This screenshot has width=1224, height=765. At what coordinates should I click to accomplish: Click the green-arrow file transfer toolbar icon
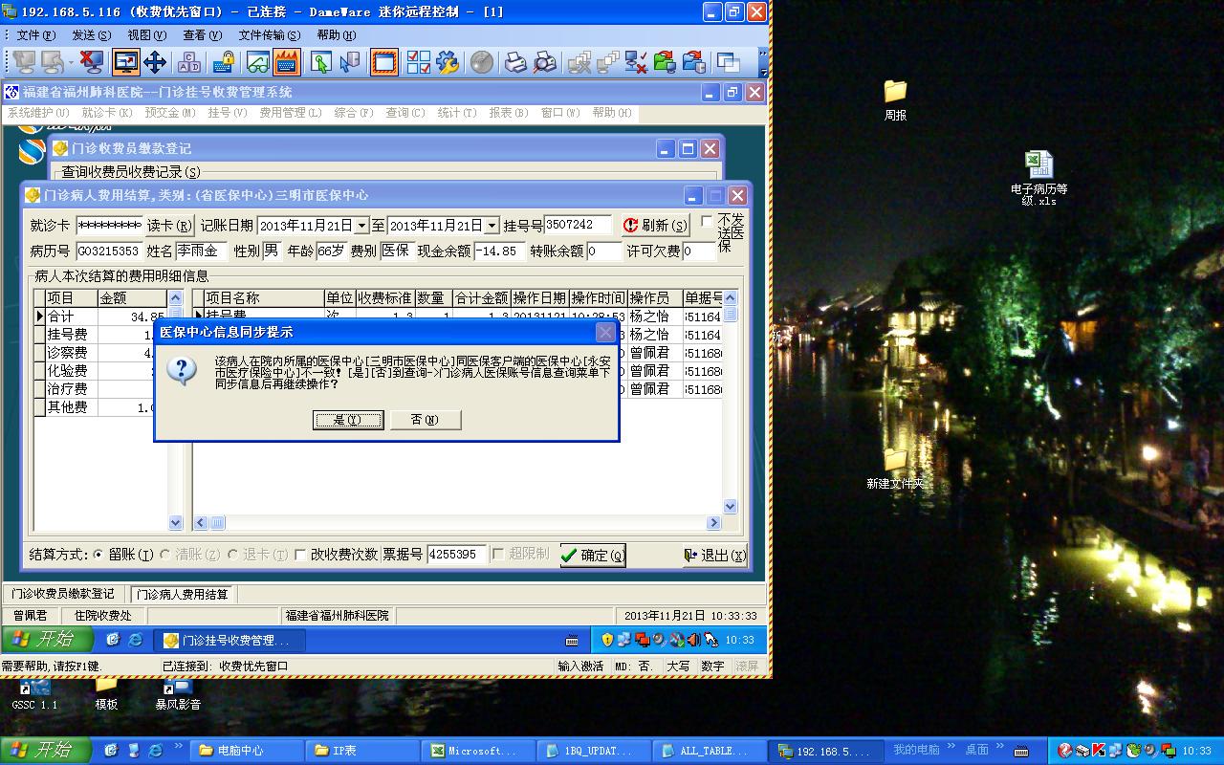667,62
